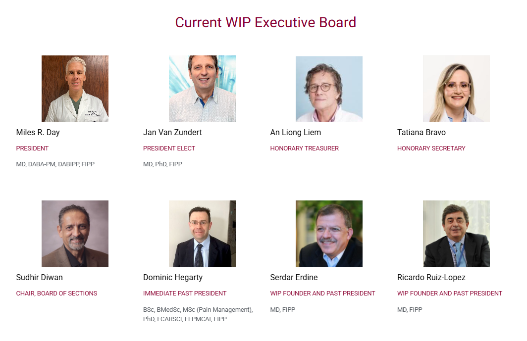
Task: Open Dominic Hegarty's profile photo
Action: [202, 234]
